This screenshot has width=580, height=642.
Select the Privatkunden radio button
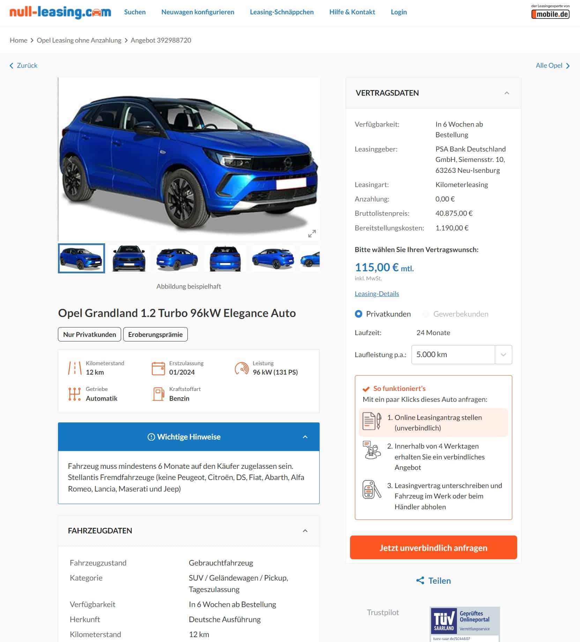[x=358, y=314]
